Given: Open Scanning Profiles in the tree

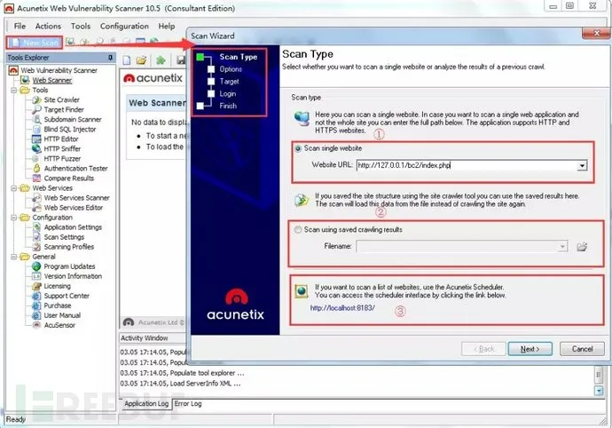Looking at the screenshot, I should coord(68,247).
